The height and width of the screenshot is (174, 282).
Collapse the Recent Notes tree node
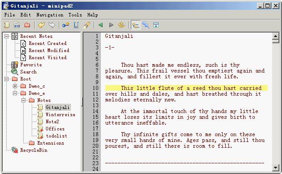(x=7, y=36)
